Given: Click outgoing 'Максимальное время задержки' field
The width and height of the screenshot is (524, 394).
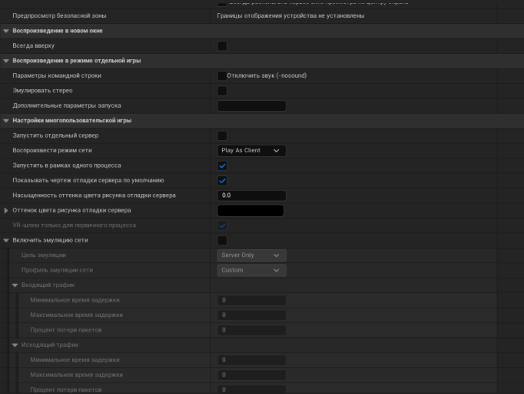Looking at the screenshot, I should 252,375.
